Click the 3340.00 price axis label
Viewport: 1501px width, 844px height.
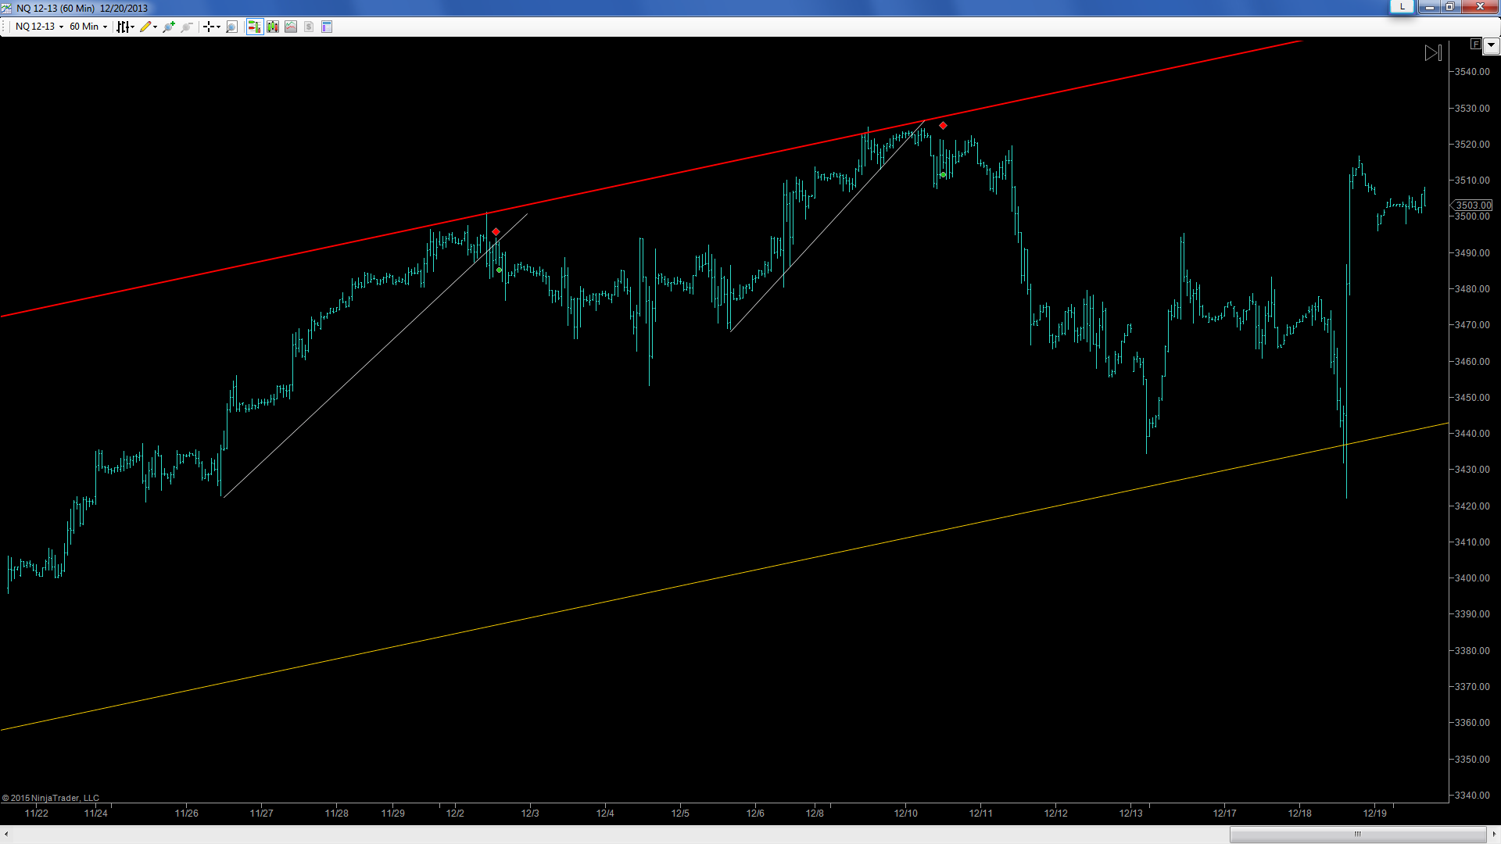[x=1472, y=796]
